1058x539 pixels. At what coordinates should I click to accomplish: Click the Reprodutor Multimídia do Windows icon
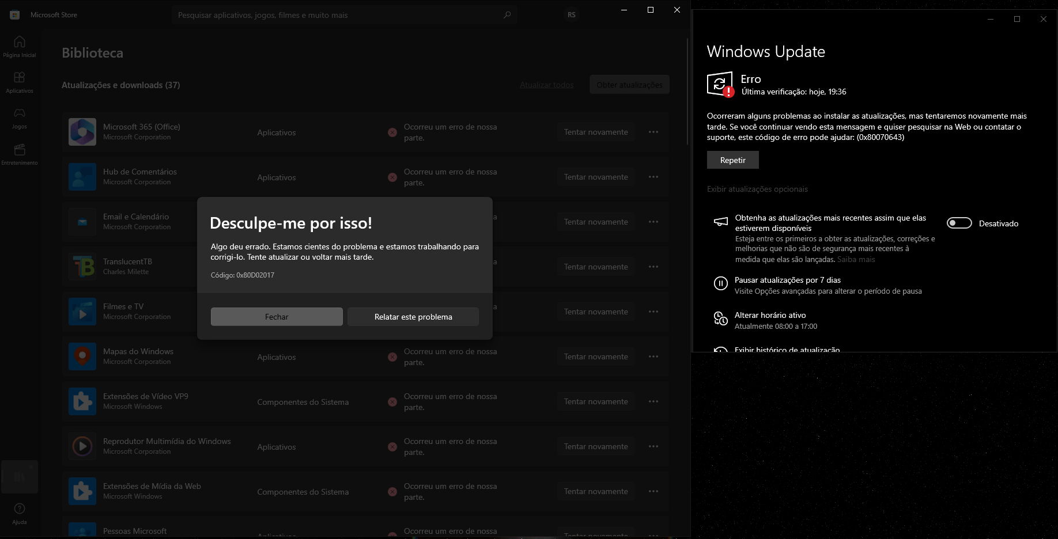(82, 446)
